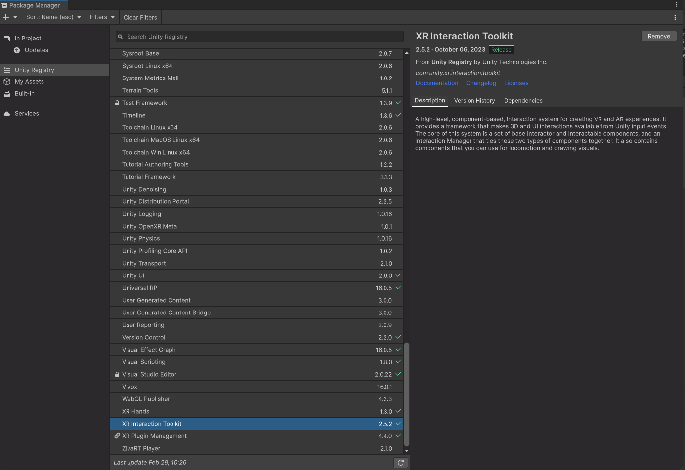Open the Package Manager options kebab menu
Screen dimensions: 685x470
click(675, 17)
